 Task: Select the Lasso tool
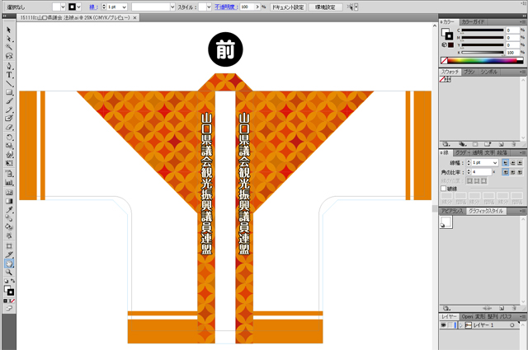click(x=9, y=56)
